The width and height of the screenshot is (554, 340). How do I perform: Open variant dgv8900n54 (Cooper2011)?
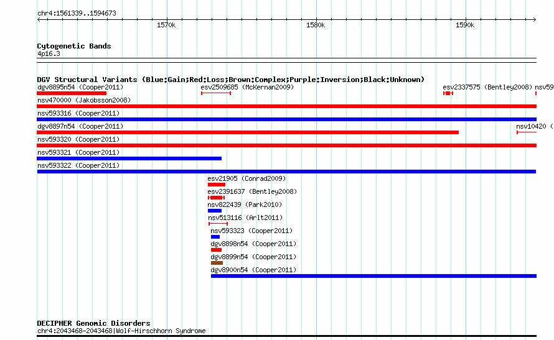[253, 270]
